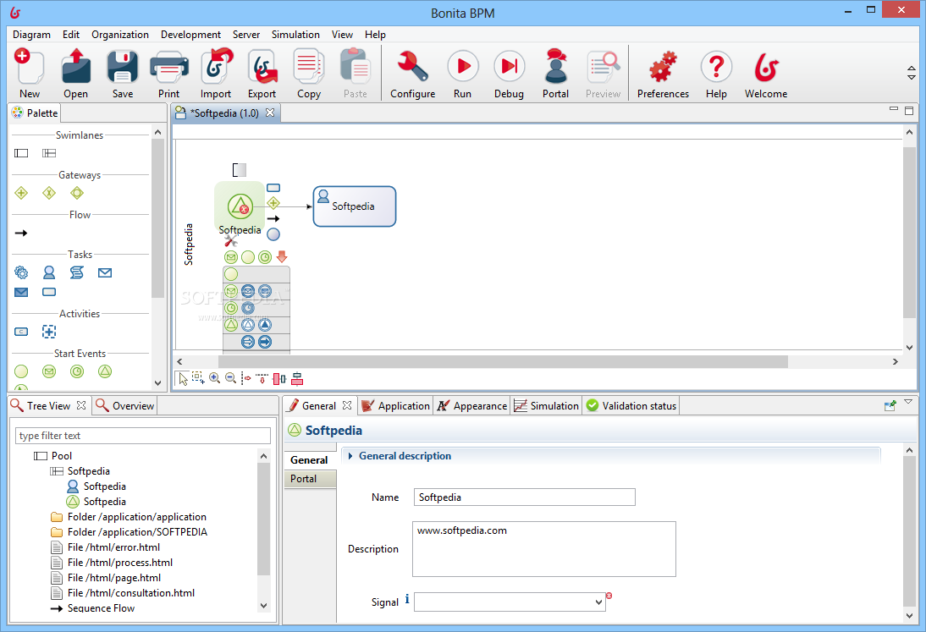Click the New diagram toolbar icon
This screenshot has width=926, height=632.
coord(29,68)
